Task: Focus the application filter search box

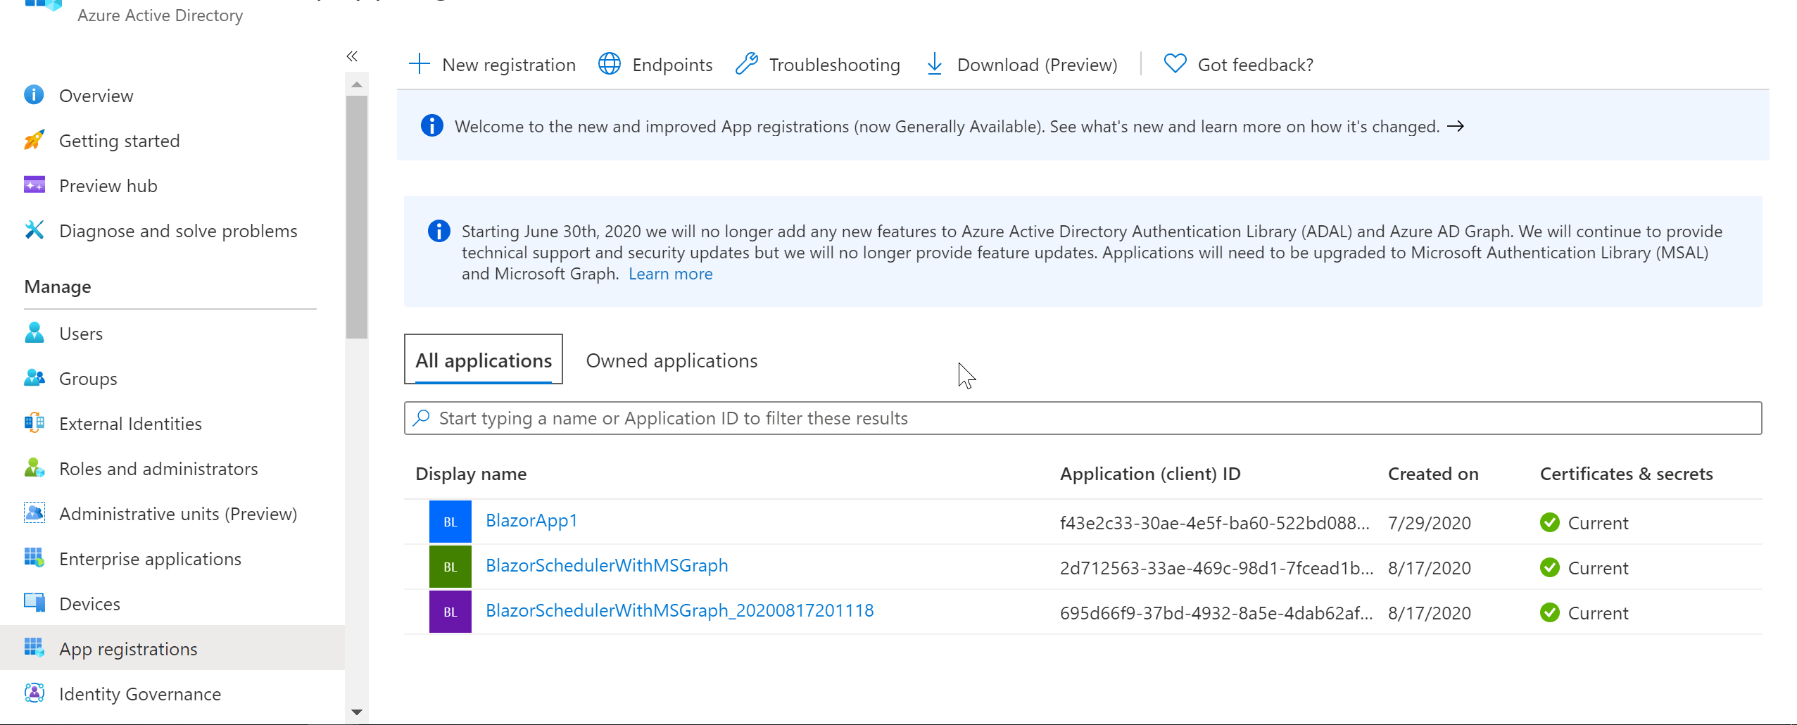Action: click(x=1083, y=418)
